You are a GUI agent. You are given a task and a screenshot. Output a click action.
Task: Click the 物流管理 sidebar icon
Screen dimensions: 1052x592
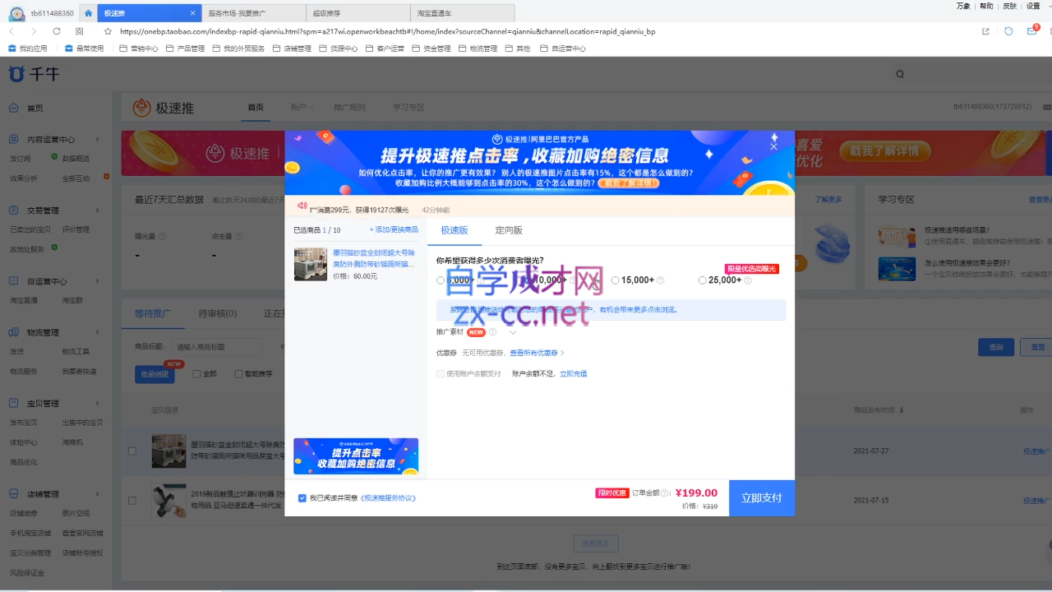(14, 332)
